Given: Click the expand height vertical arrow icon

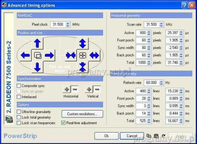Looking at the screenshot, I should pos(82,43).
